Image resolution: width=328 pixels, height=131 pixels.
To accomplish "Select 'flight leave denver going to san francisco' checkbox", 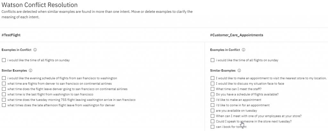I will click(x=4, y=89).
